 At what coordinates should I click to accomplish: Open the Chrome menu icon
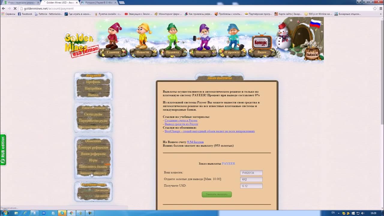tap(380, 8)
